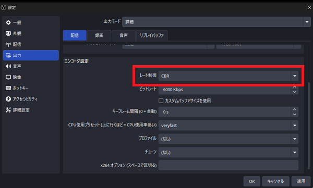Click the エンコーダ設定 section heading
Viewport: 313px width, 188px height.
coord(77,61)
